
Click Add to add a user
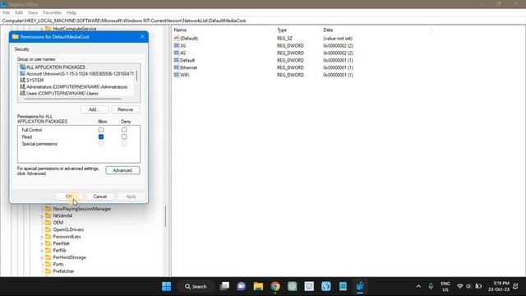click(94, 109)
